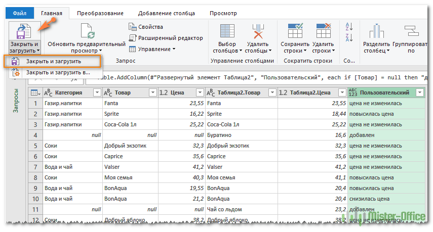Select the Таблица2.Товар column header
This screenshot has height=232, width=433.
pyautogui.click(x=237, y=92)
